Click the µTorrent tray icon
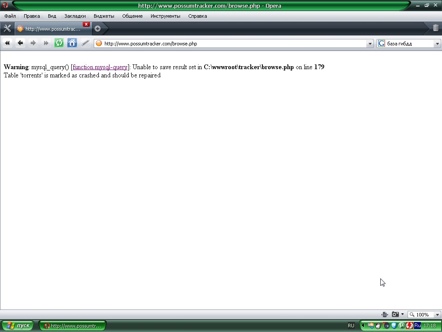 (x=401, y=326)
